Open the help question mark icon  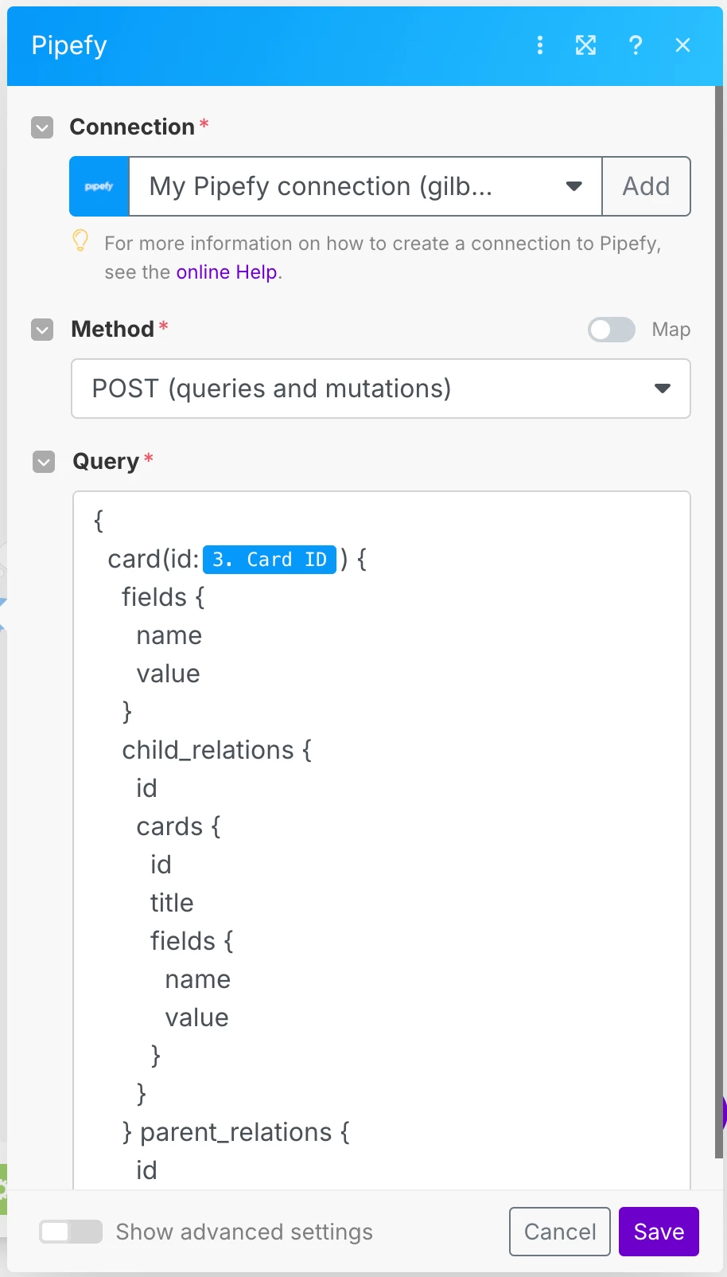[x=635, y=45]
